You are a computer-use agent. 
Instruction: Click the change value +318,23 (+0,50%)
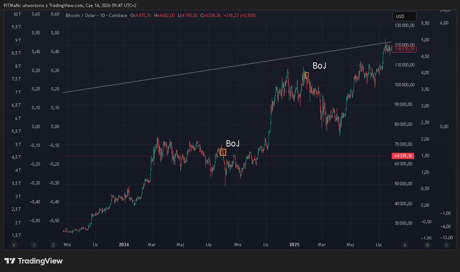click(x=240, y=15)
